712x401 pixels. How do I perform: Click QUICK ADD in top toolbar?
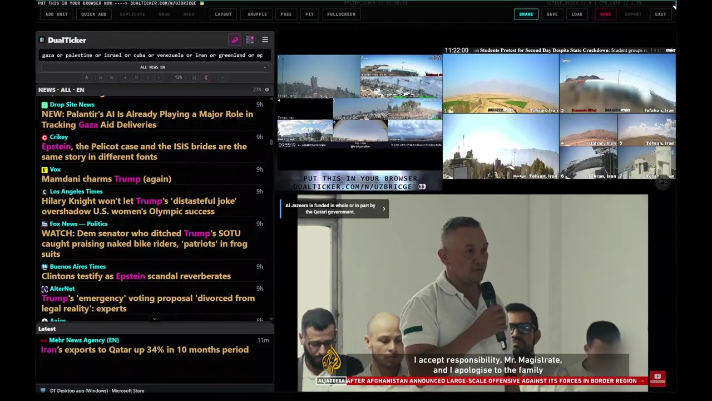coord(93,14)
